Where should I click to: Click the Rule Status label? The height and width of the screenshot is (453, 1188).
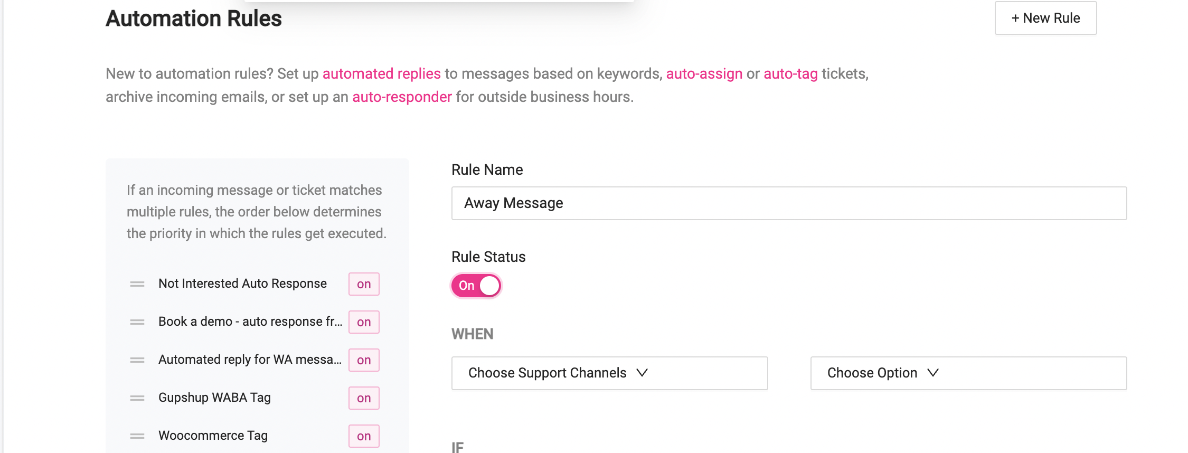[488, 257]
